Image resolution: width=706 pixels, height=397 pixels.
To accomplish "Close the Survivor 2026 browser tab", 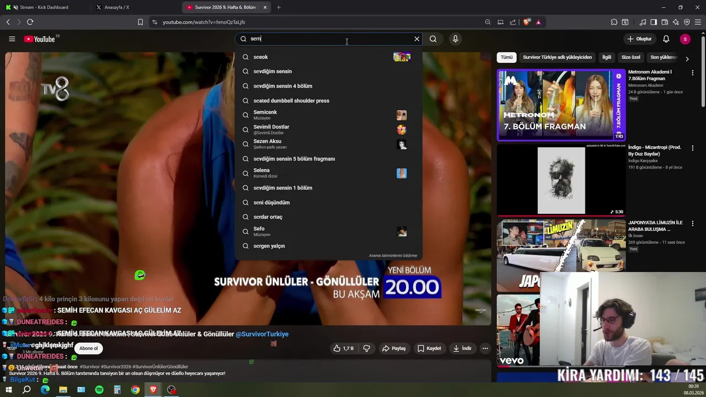I will pyautogui.click(x=265, y=7).
